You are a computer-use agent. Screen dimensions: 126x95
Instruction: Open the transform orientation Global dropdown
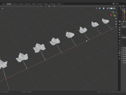pos(41,6)
